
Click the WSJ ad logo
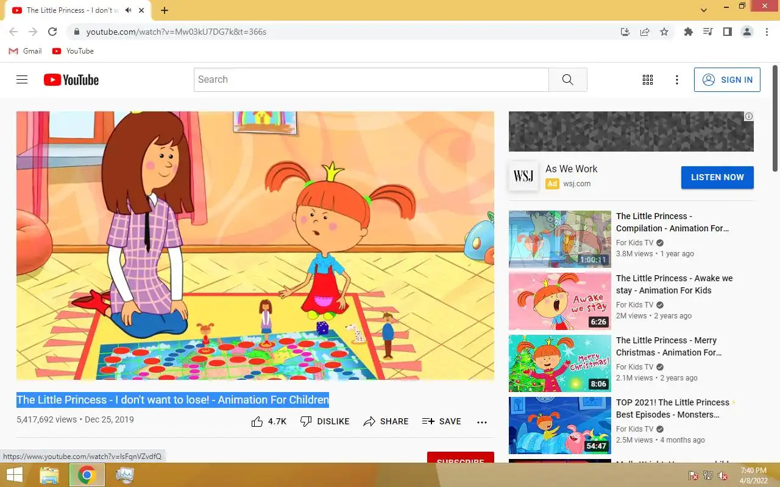click(523, 177)
